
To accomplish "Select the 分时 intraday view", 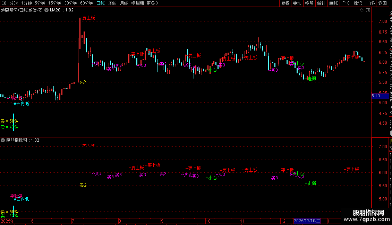I will pyautogui.click(x=14, y=3).
